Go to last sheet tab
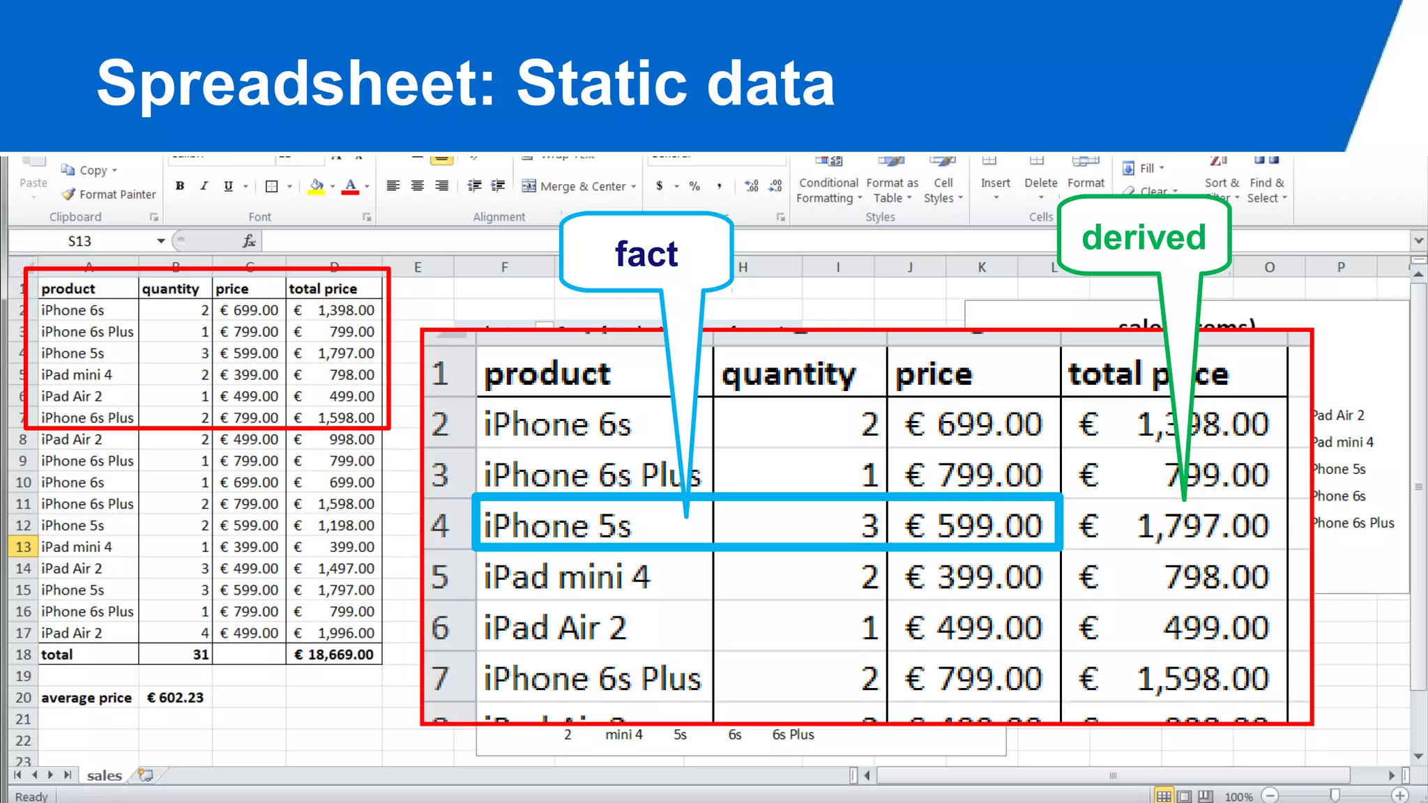The height and width of the screenshot is (803, 1428). tap(67, 775)
